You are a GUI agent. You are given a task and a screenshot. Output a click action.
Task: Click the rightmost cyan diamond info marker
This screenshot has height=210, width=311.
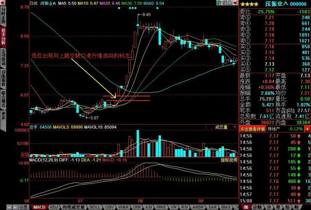point(157,8)
